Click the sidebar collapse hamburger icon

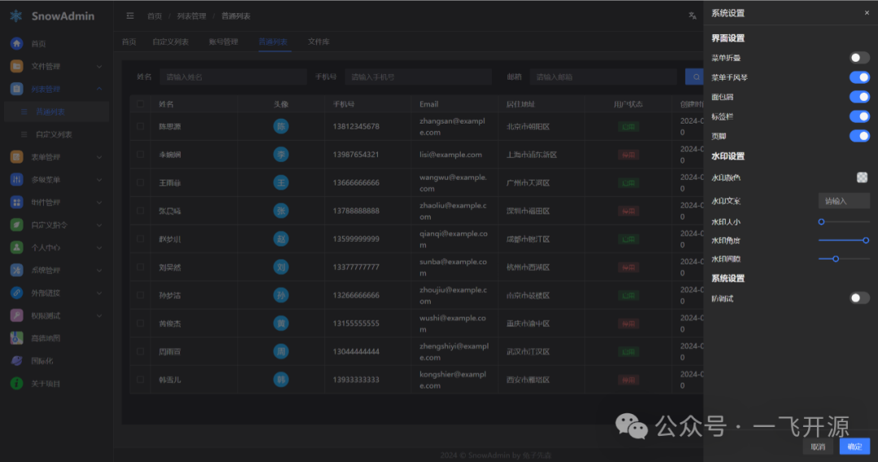(x=130, y=15)
